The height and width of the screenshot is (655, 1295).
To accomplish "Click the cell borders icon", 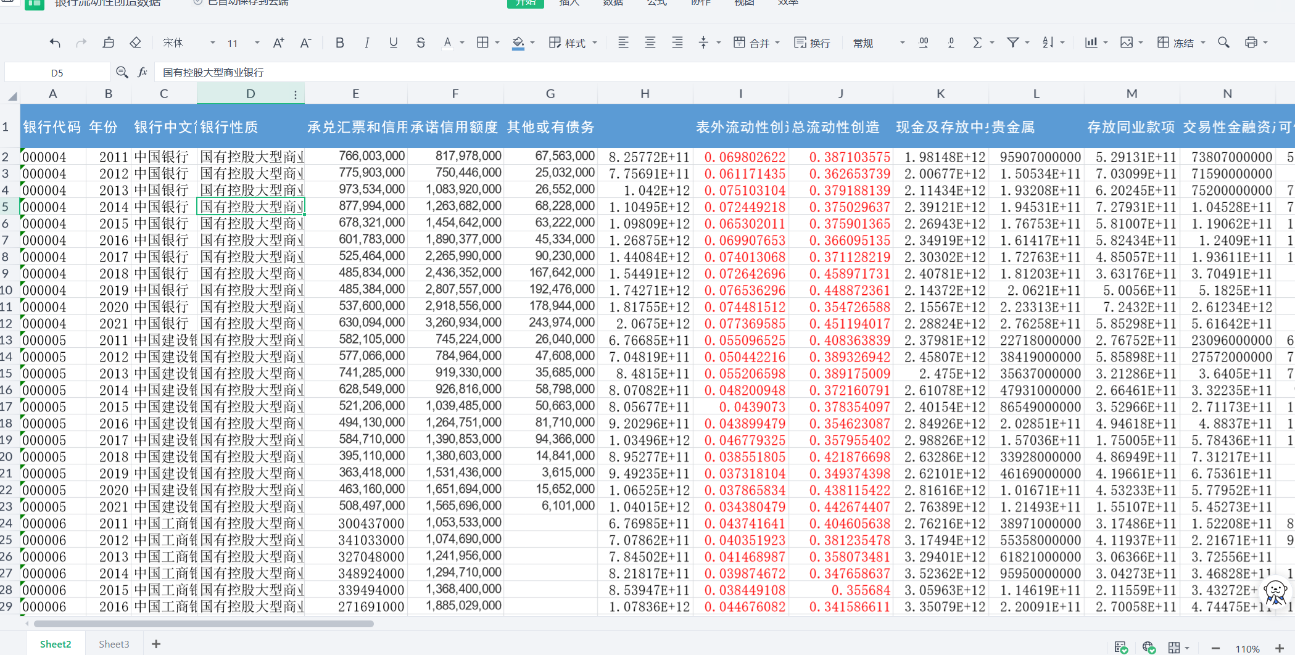I will pyautogui.click(x=482, y=43).
